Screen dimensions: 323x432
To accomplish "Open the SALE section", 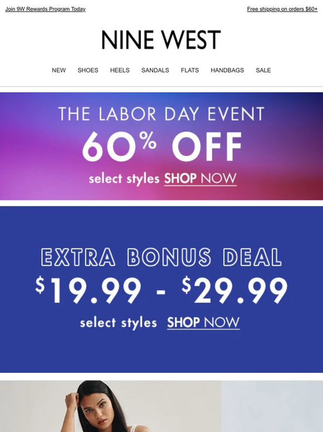I will coord(263,70).
